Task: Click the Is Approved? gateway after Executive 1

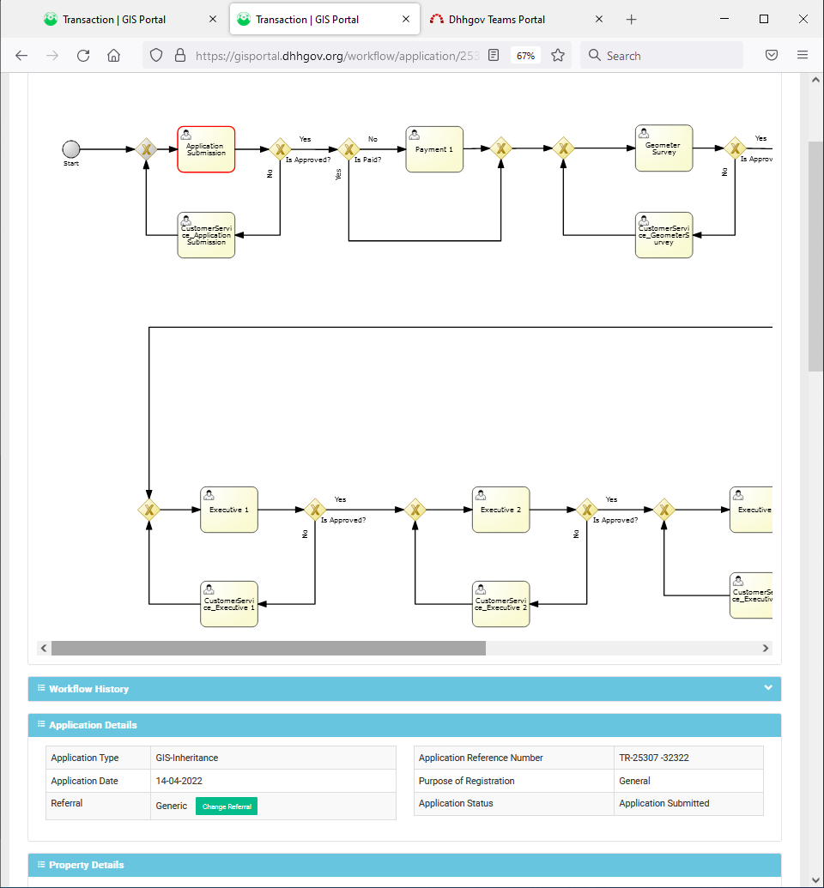Action: (x=315, y=510)
